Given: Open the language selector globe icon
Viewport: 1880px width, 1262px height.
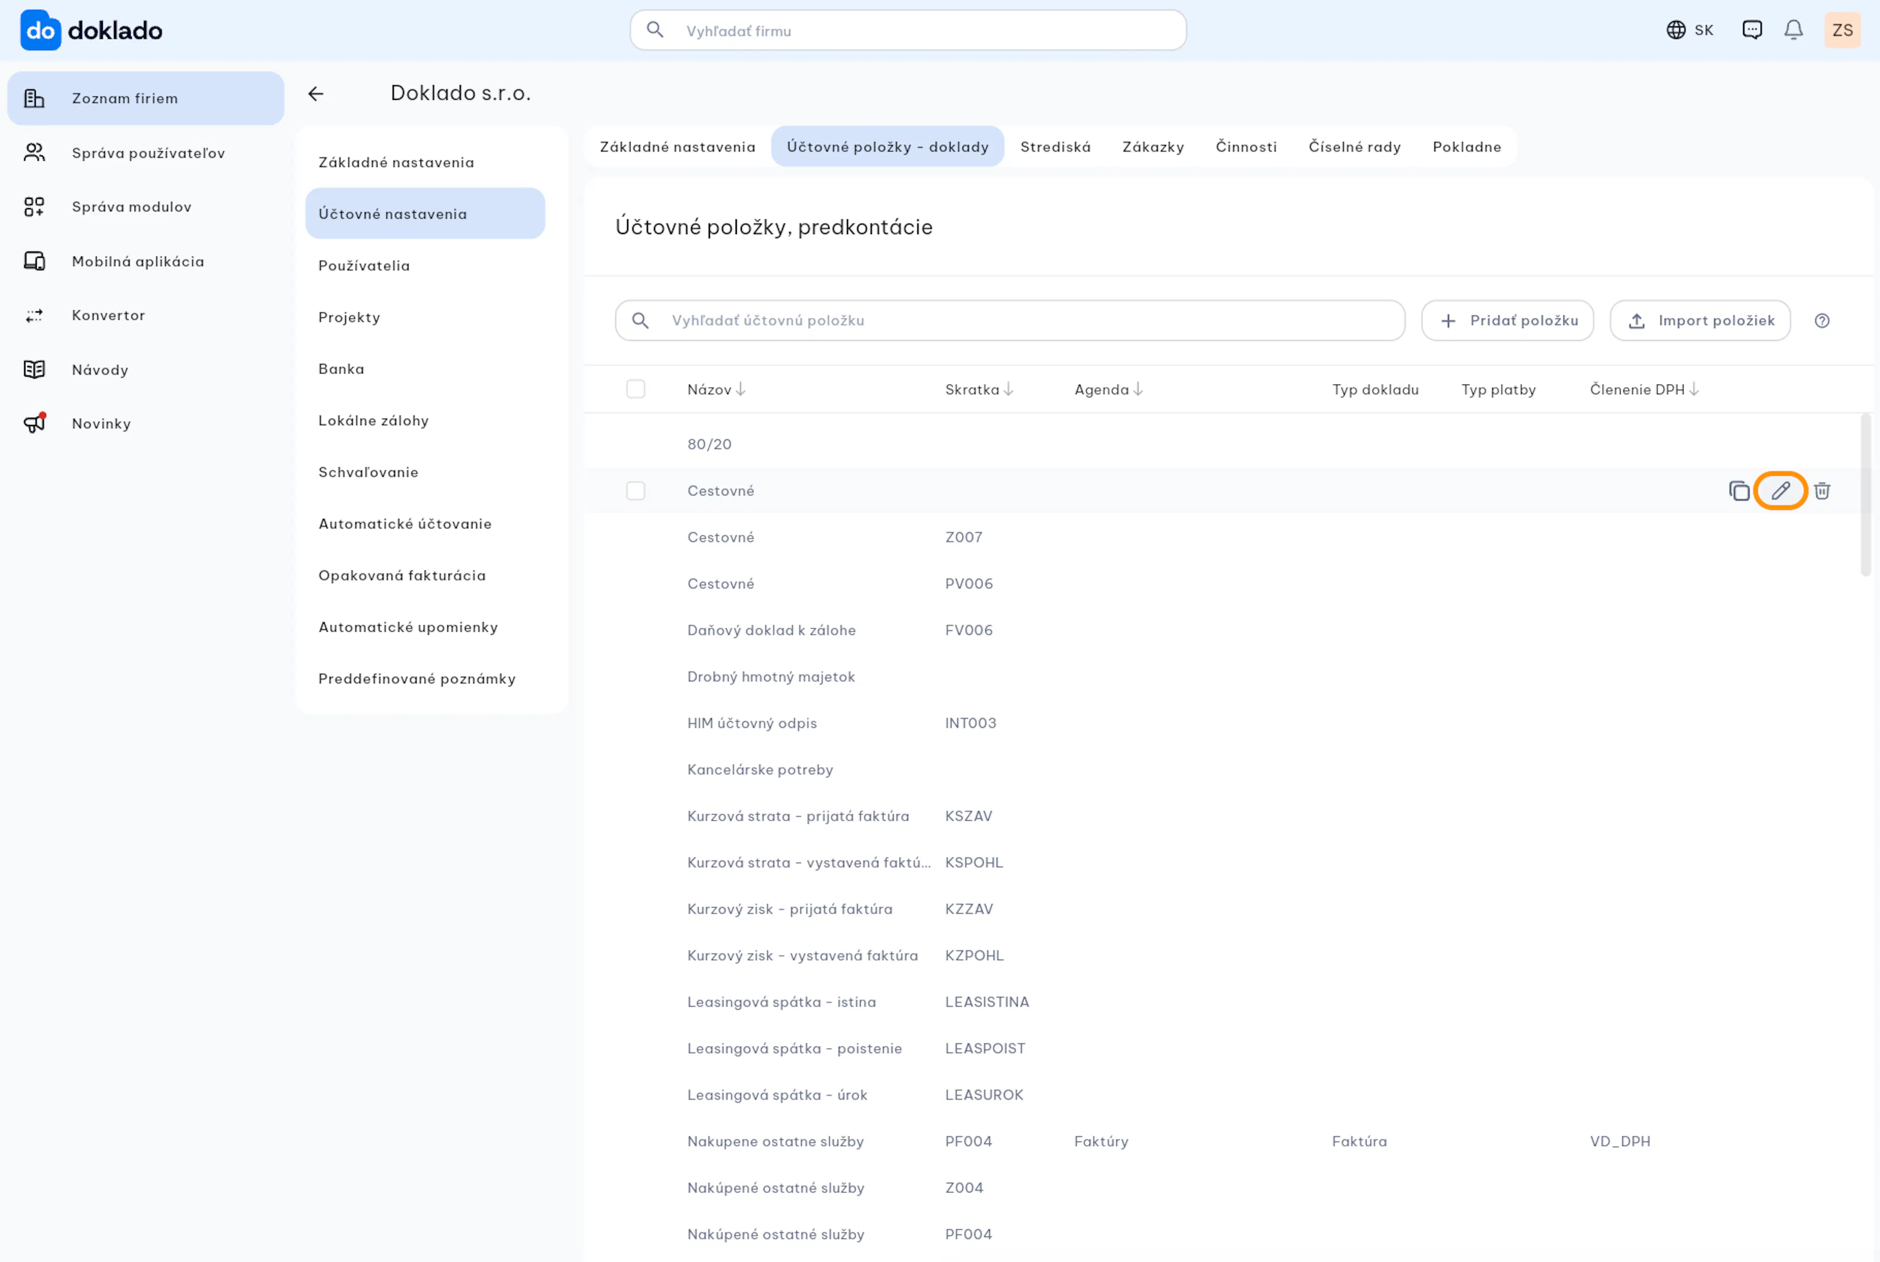Looking at the screenshot, I should click(x=1676, y=30).
